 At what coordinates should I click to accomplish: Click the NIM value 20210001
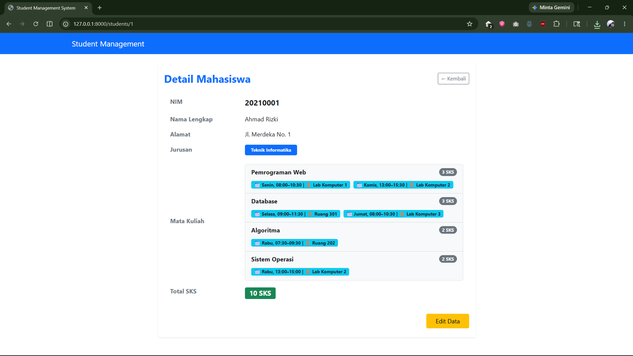pos(262,103)
